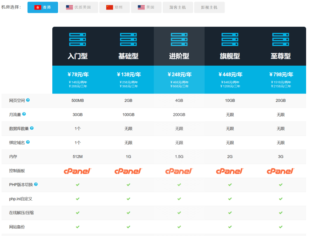Click the ¥448元/年 price
Screen dimensions: 309x236
coord(230,75)
